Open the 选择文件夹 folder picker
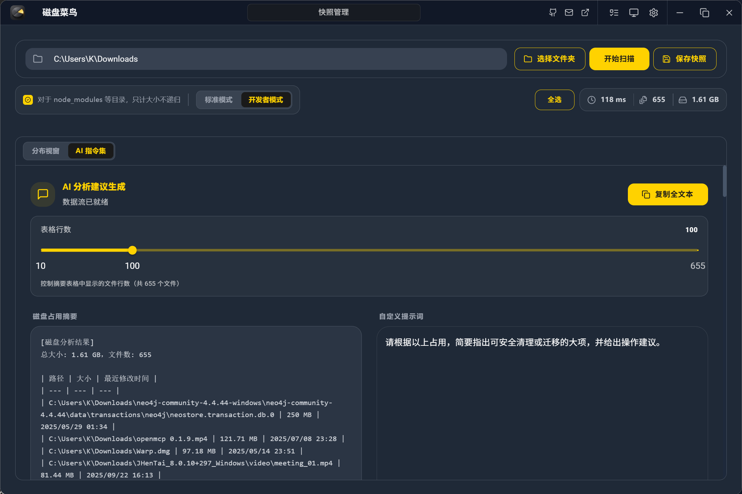This screenshot has height=494, width=742. (x=550, y=59)
